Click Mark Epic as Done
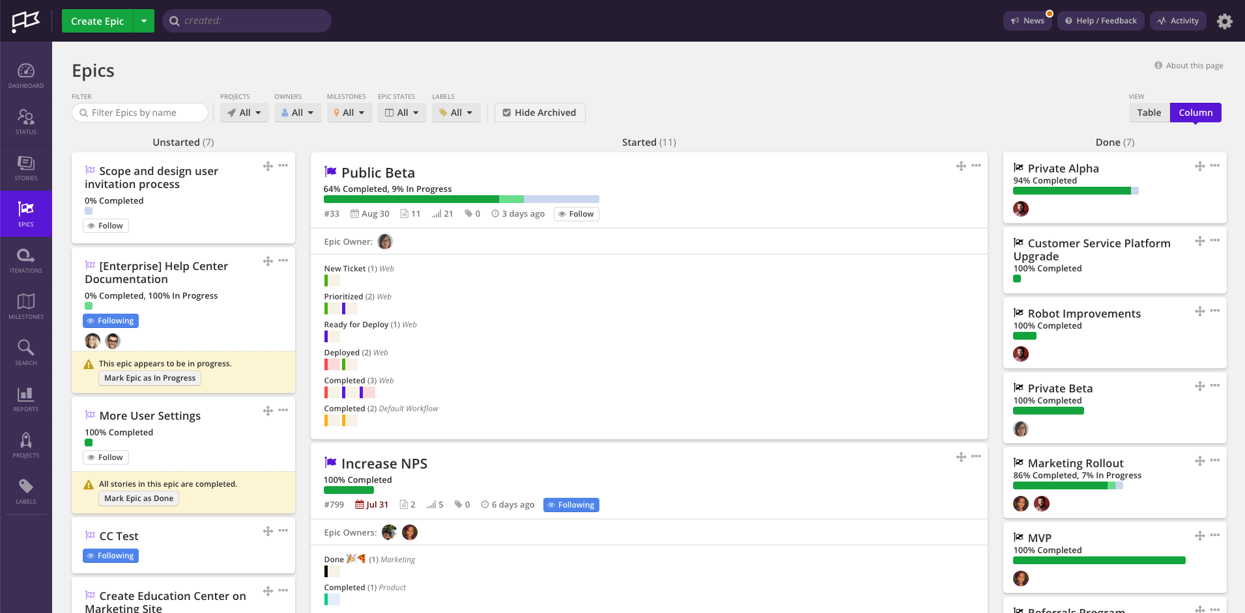1245x613 pixels. point(139,498)
